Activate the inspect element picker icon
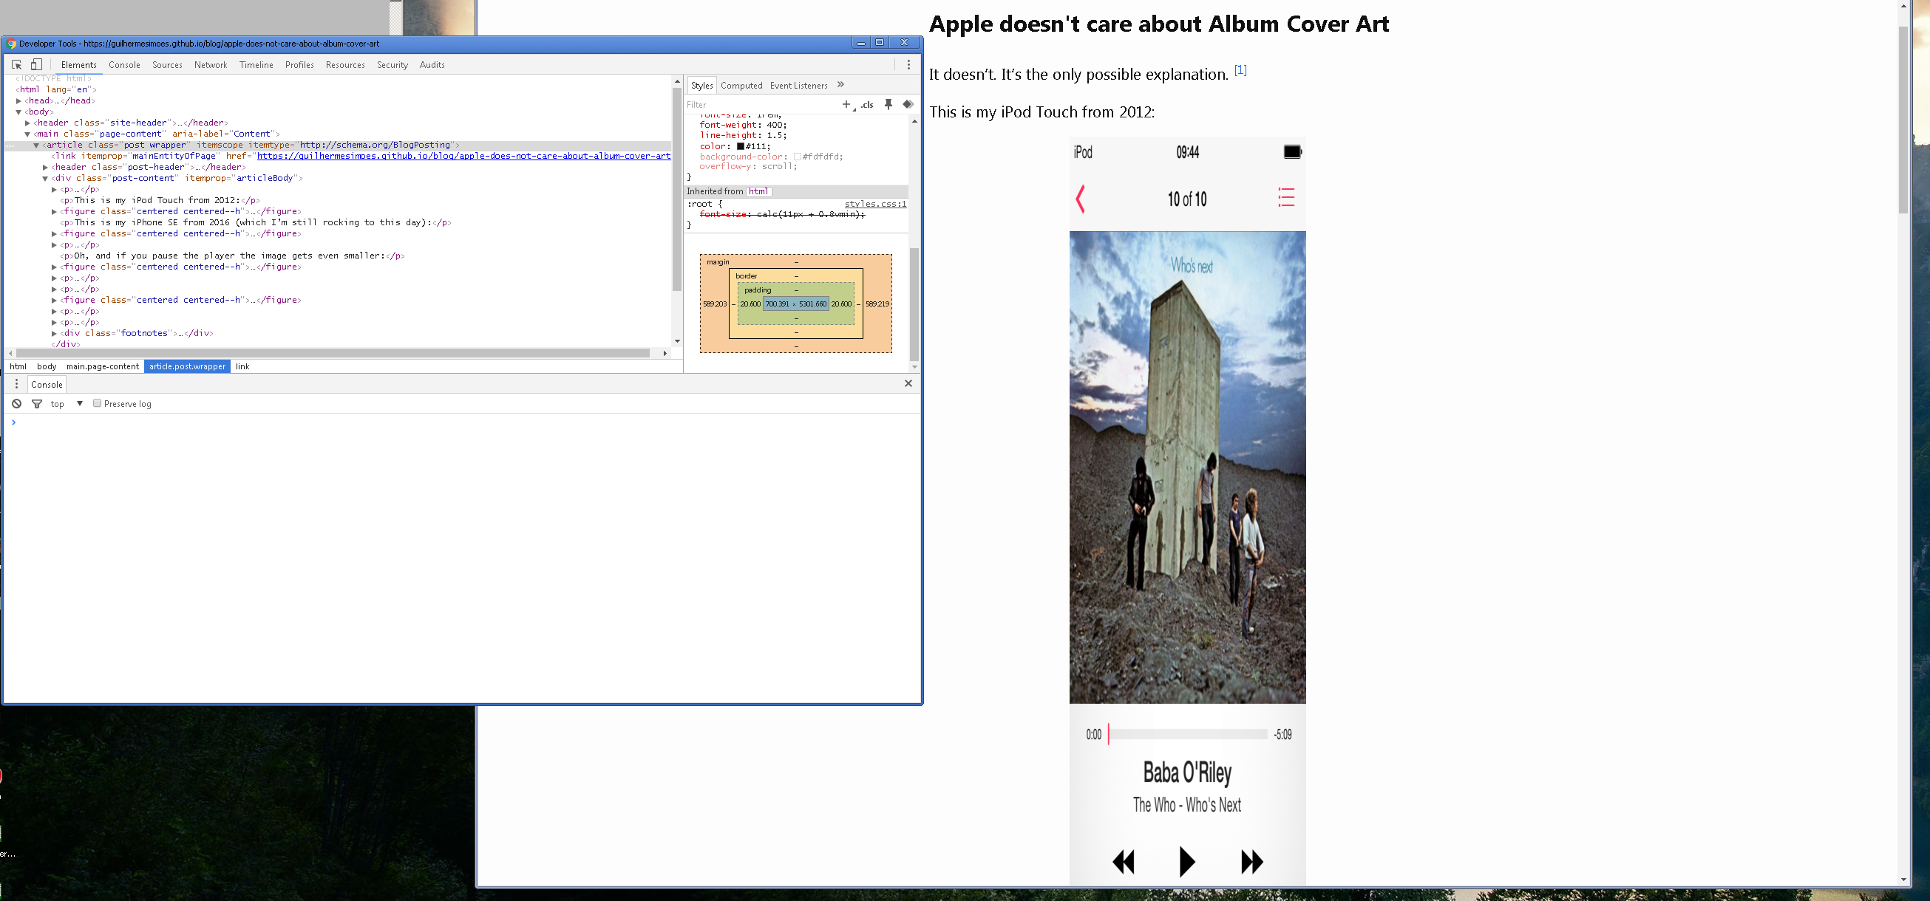The width and height of the screenshot is (1930, 901). coord(16,65)
